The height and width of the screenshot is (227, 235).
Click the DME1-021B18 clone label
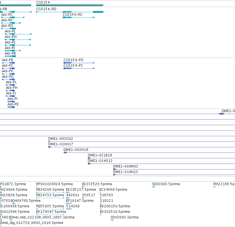pyautogui.click(x=100, y=155)
